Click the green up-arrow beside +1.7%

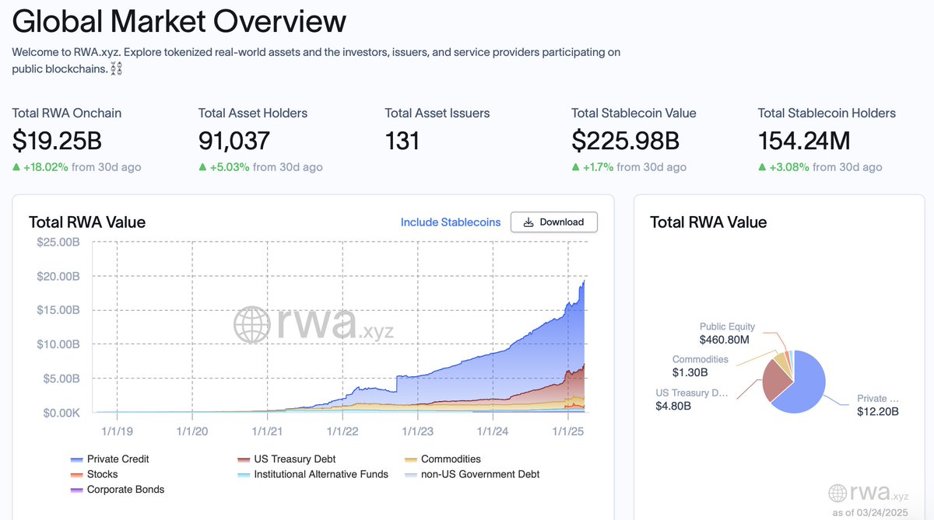pos(578,166)
